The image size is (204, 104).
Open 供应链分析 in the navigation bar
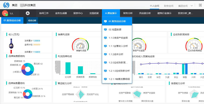pos(145,13)
